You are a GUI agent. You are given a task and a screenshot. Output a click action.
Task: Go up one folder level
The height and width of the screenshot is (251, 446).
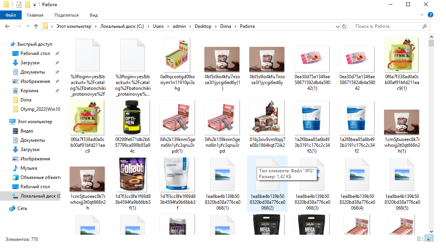[36, 26]
